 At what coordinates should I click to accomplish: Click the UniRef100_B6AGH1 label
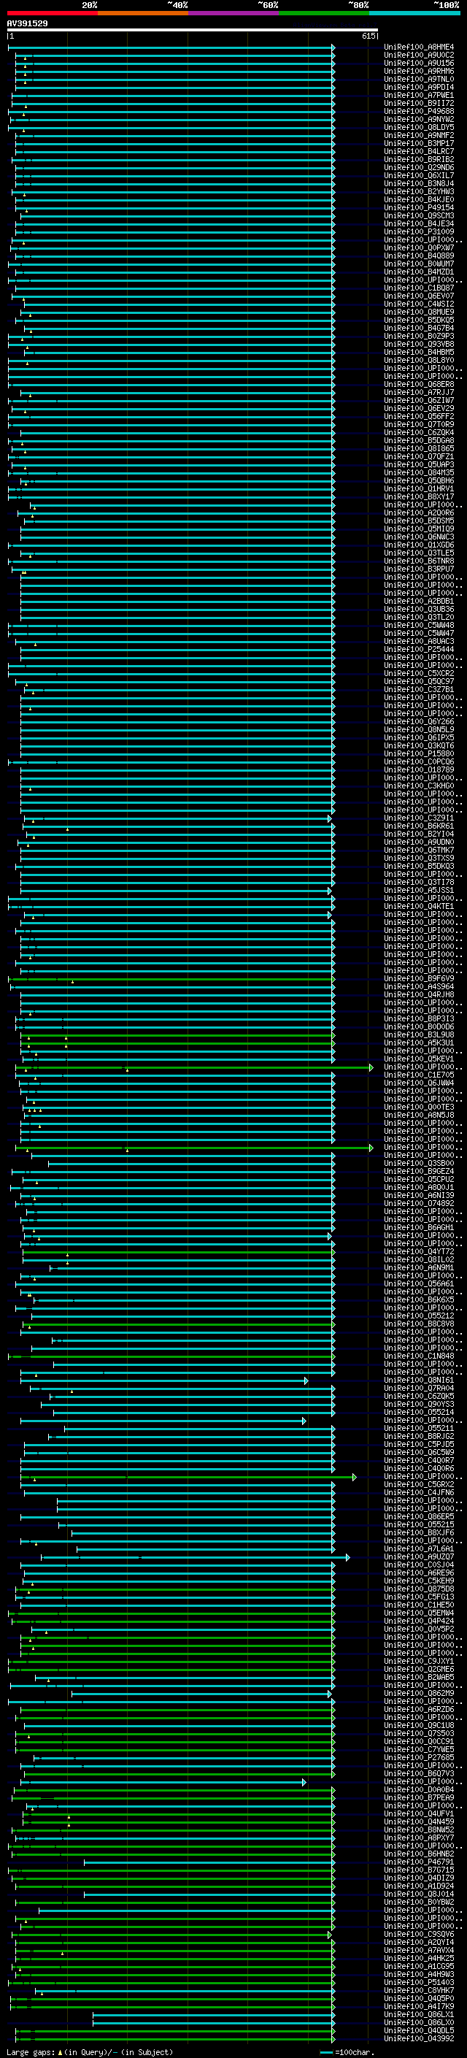[418, 1228]
